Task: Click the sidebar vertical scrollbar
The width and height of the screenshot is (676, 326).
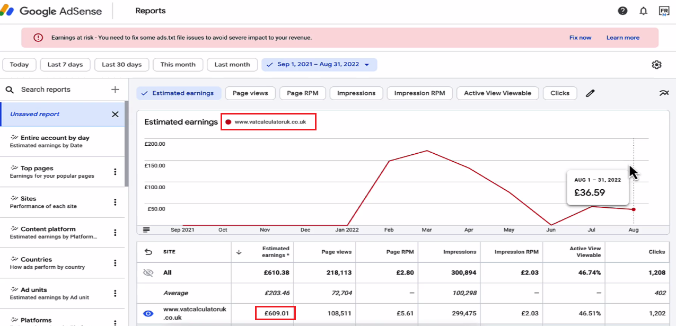Action: point(126,144)
